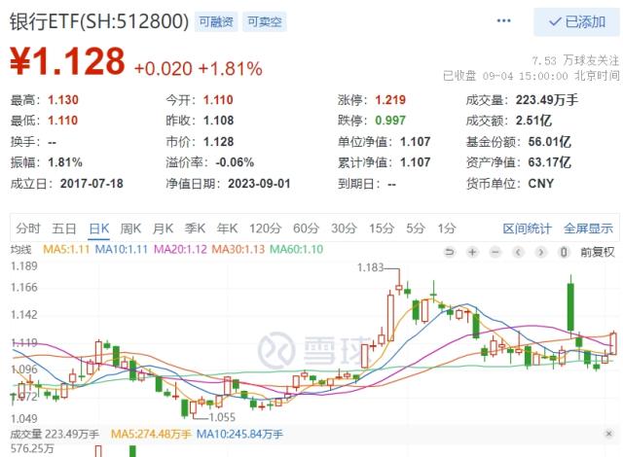623x457 pixels.
Task: Click the 1.183 high point chart marker
Action: pyautogui.click(x=371, y=266)
